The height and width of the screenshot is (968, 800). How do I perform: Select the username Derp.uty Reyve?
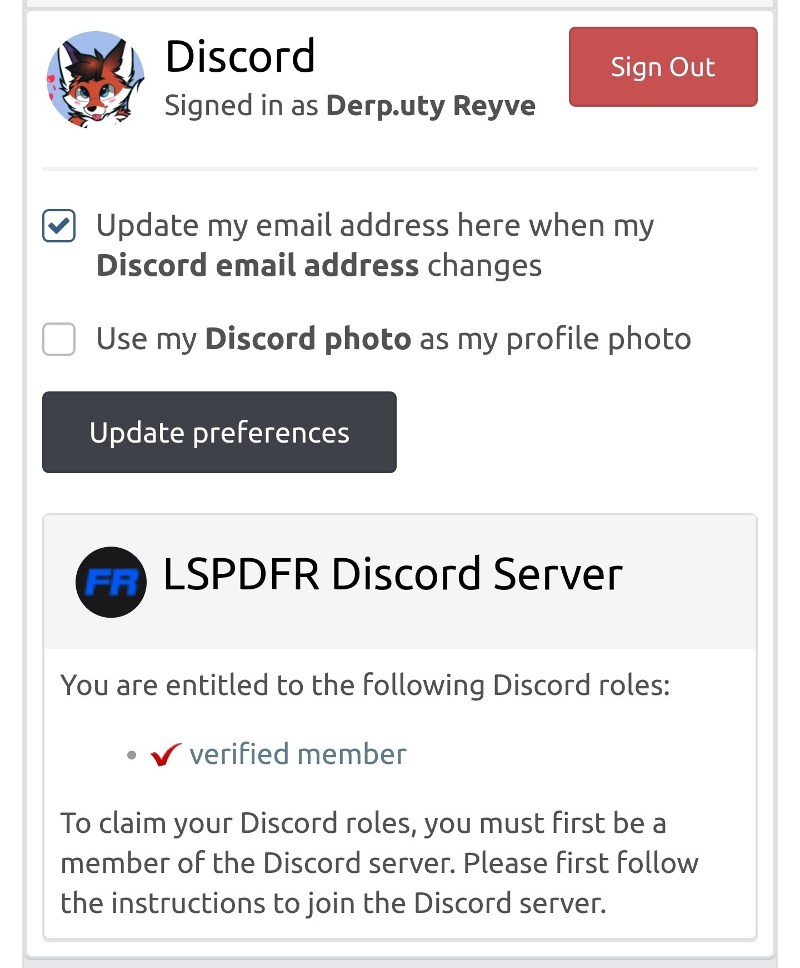tap(431, 106)
